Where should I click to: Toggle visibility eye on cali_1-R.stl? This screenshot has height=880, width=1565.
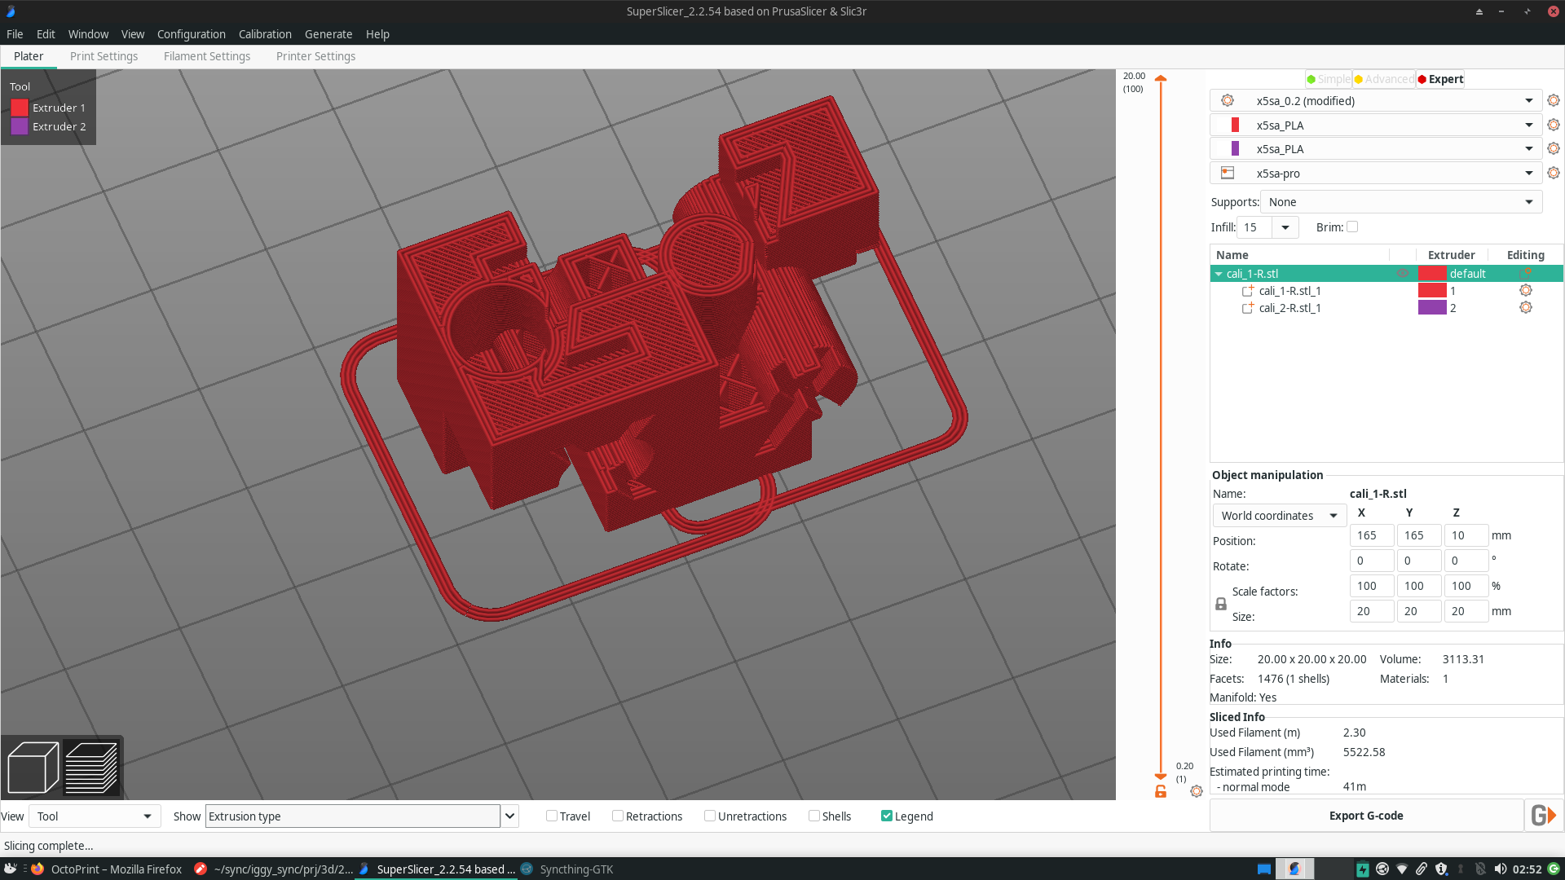1404,274
